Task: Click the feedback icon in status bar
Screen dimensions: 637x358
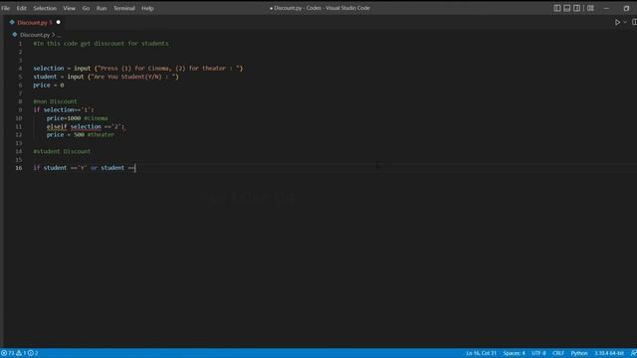Action: [633, 353]
